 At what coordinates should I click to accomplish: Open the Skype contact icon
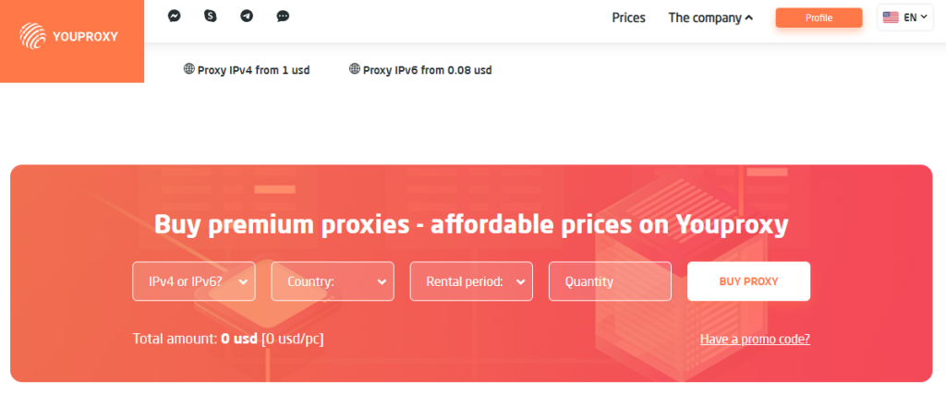[x=211, y=17]
